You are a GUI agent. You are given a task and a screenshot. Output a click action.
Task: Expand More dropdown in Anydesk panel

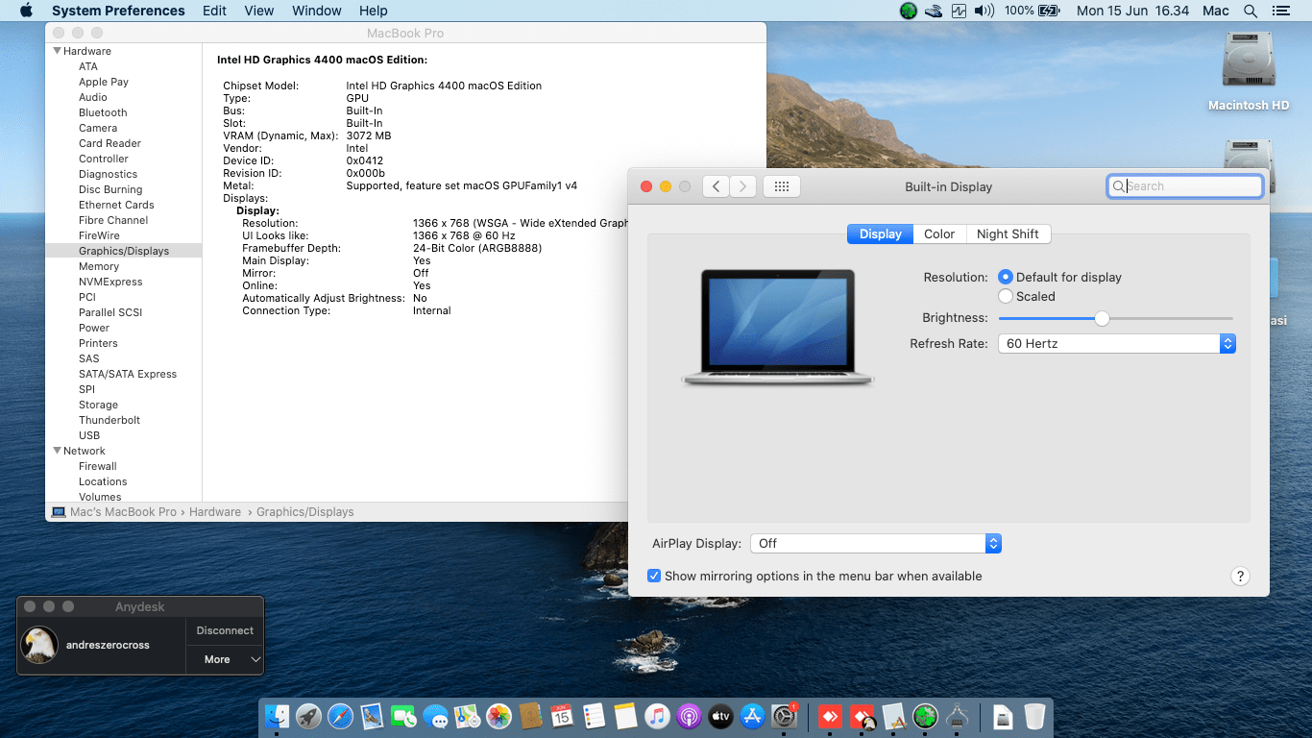coord(225,659)
